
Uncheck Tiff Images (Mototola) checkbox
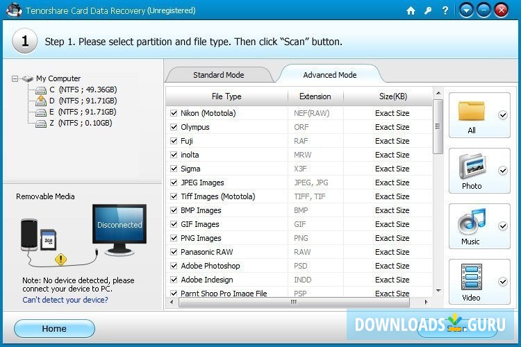point(174,196)
